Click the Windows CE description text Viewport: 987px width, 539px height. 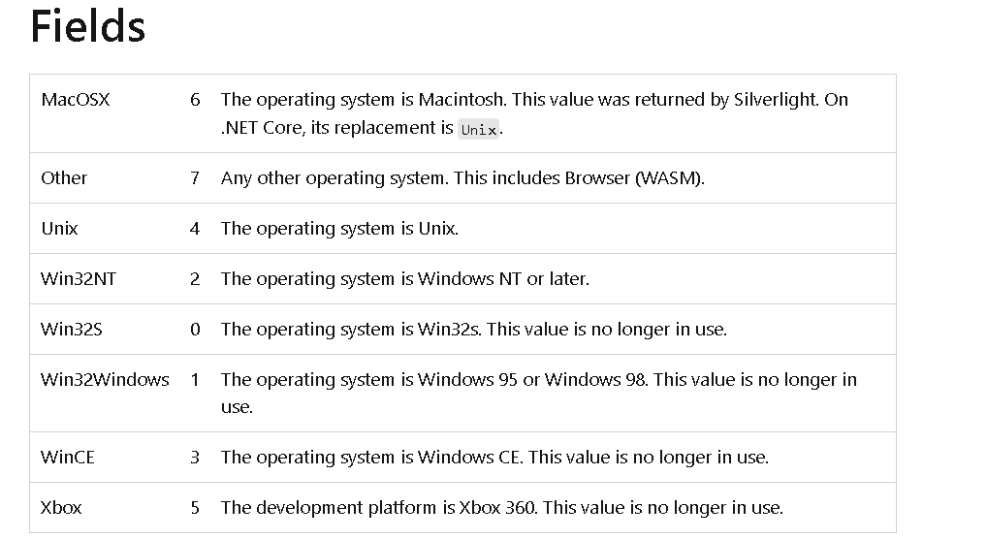(x=494, y=458)
